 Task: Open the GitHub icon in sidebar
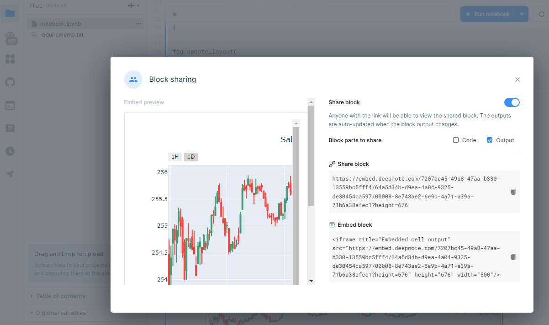coord(10,82)
